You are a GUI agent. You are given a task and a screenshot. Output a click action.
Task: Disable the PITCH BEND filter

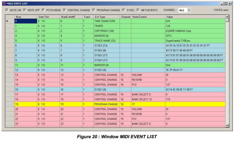43,10
